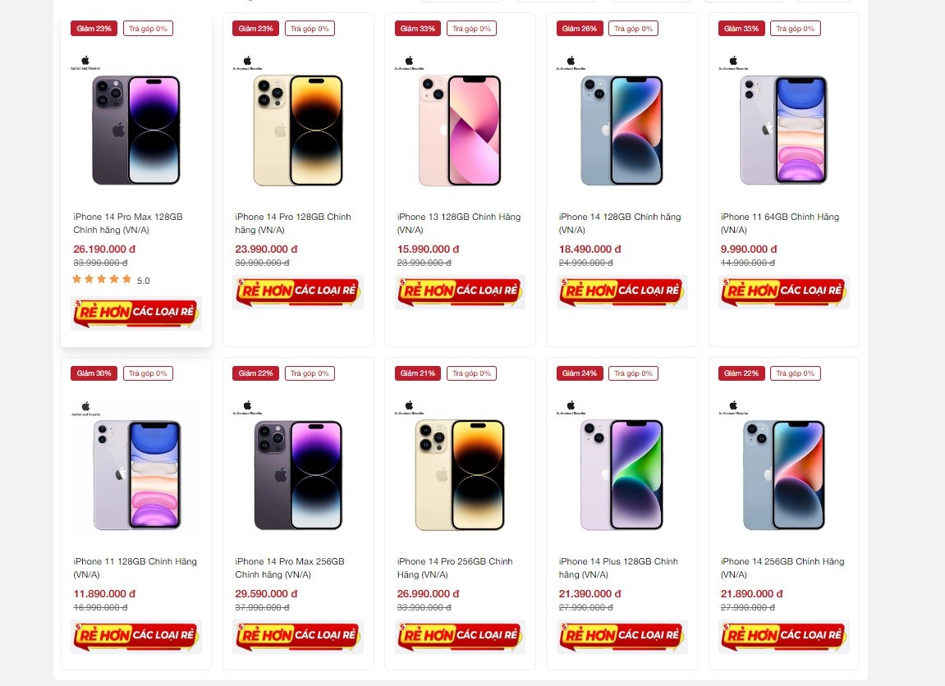Select the pink iPhone 13 128GB photo
945x686 pixels.
459,130
